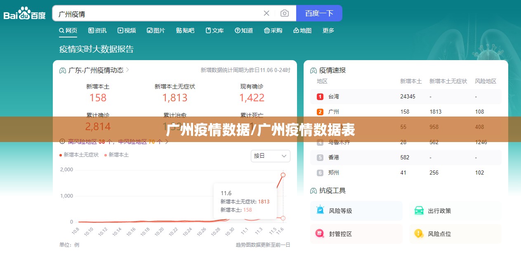Select the 乌鲁木齐 row
521x259 pixels.
[x=406, y=142]
